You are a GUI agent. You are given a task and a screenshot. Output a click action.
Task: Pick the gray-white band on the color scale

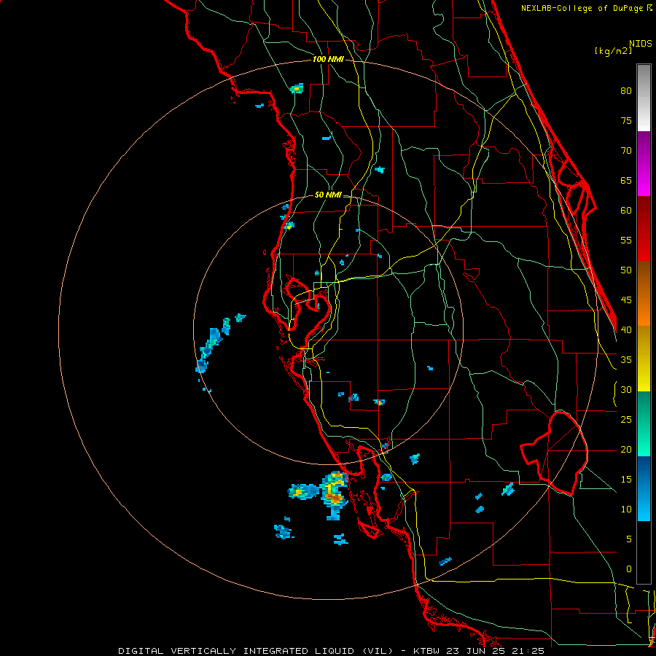pyautogui.click(x=644, y=98)
